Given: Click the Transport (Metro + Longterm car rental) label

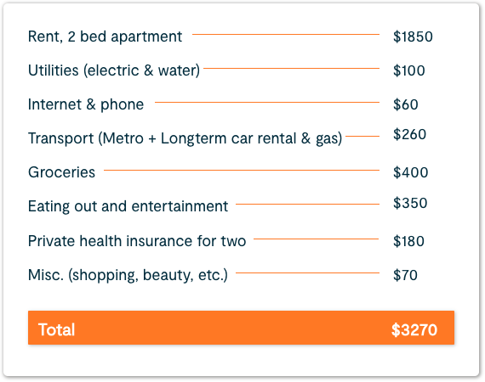Looking at the screenshot, I should coord(185,138).
